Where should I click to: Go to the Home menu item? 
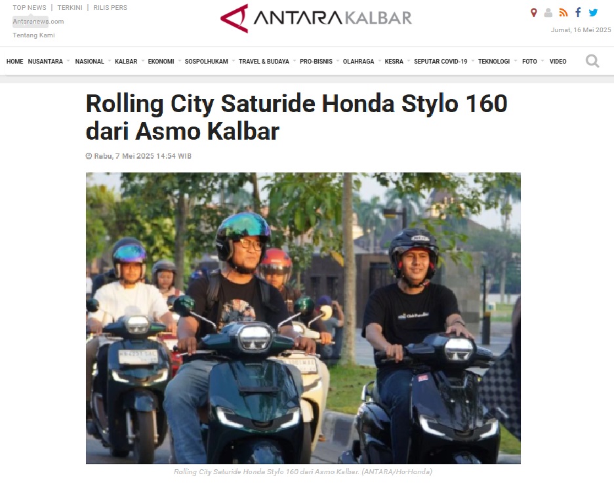pos(15,62)
